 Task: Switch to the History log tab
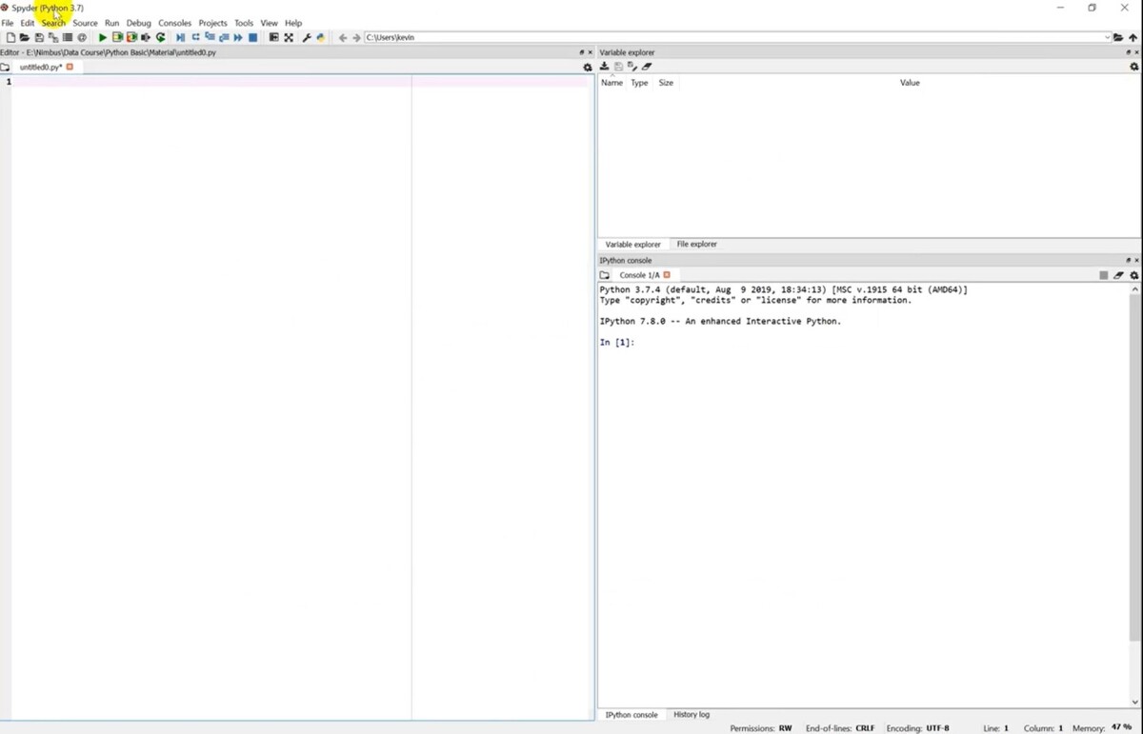[x=691, y=715]
